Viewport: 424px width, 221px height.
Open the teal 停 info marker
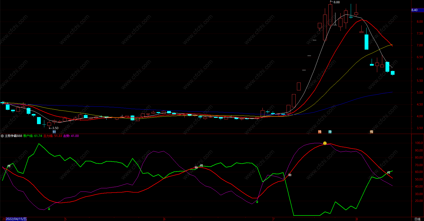pos(330,132)
